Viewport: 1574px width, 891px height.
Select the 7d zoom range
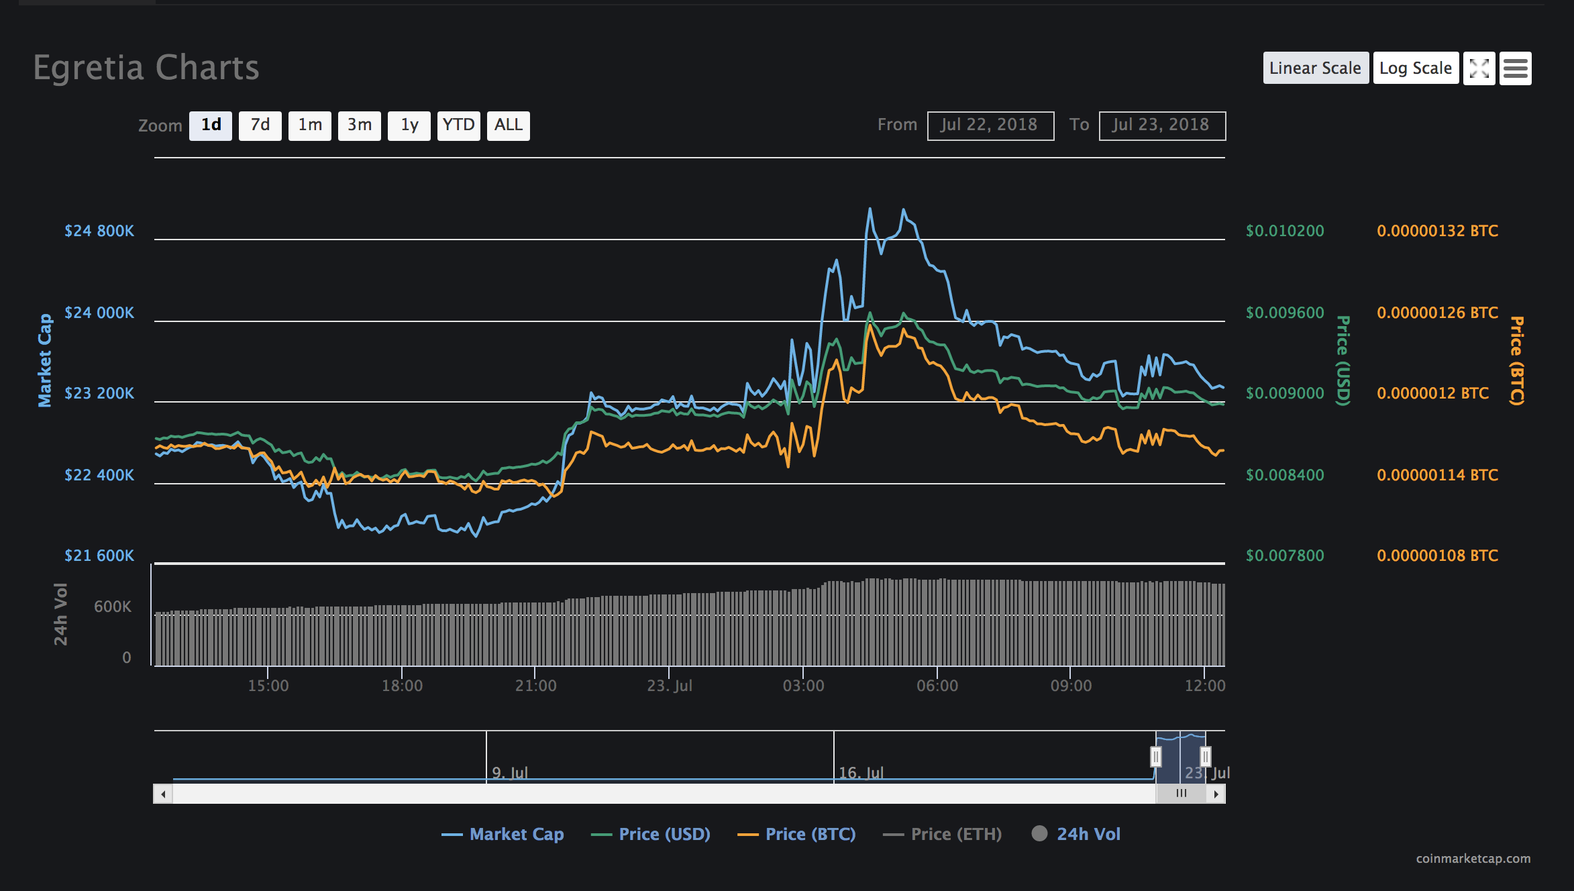260,125
